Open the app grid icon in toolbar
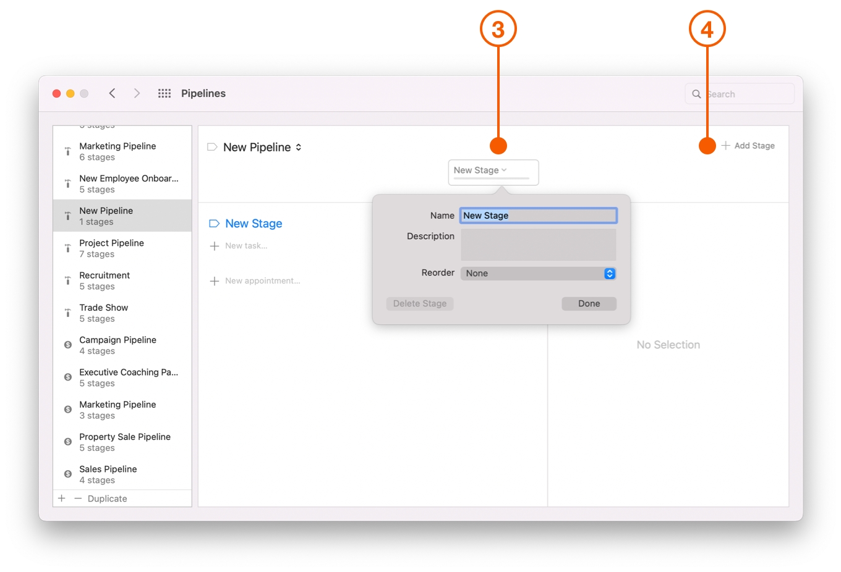Image resolution: width=841 pixels, height=572 pixels. point(164,93)
